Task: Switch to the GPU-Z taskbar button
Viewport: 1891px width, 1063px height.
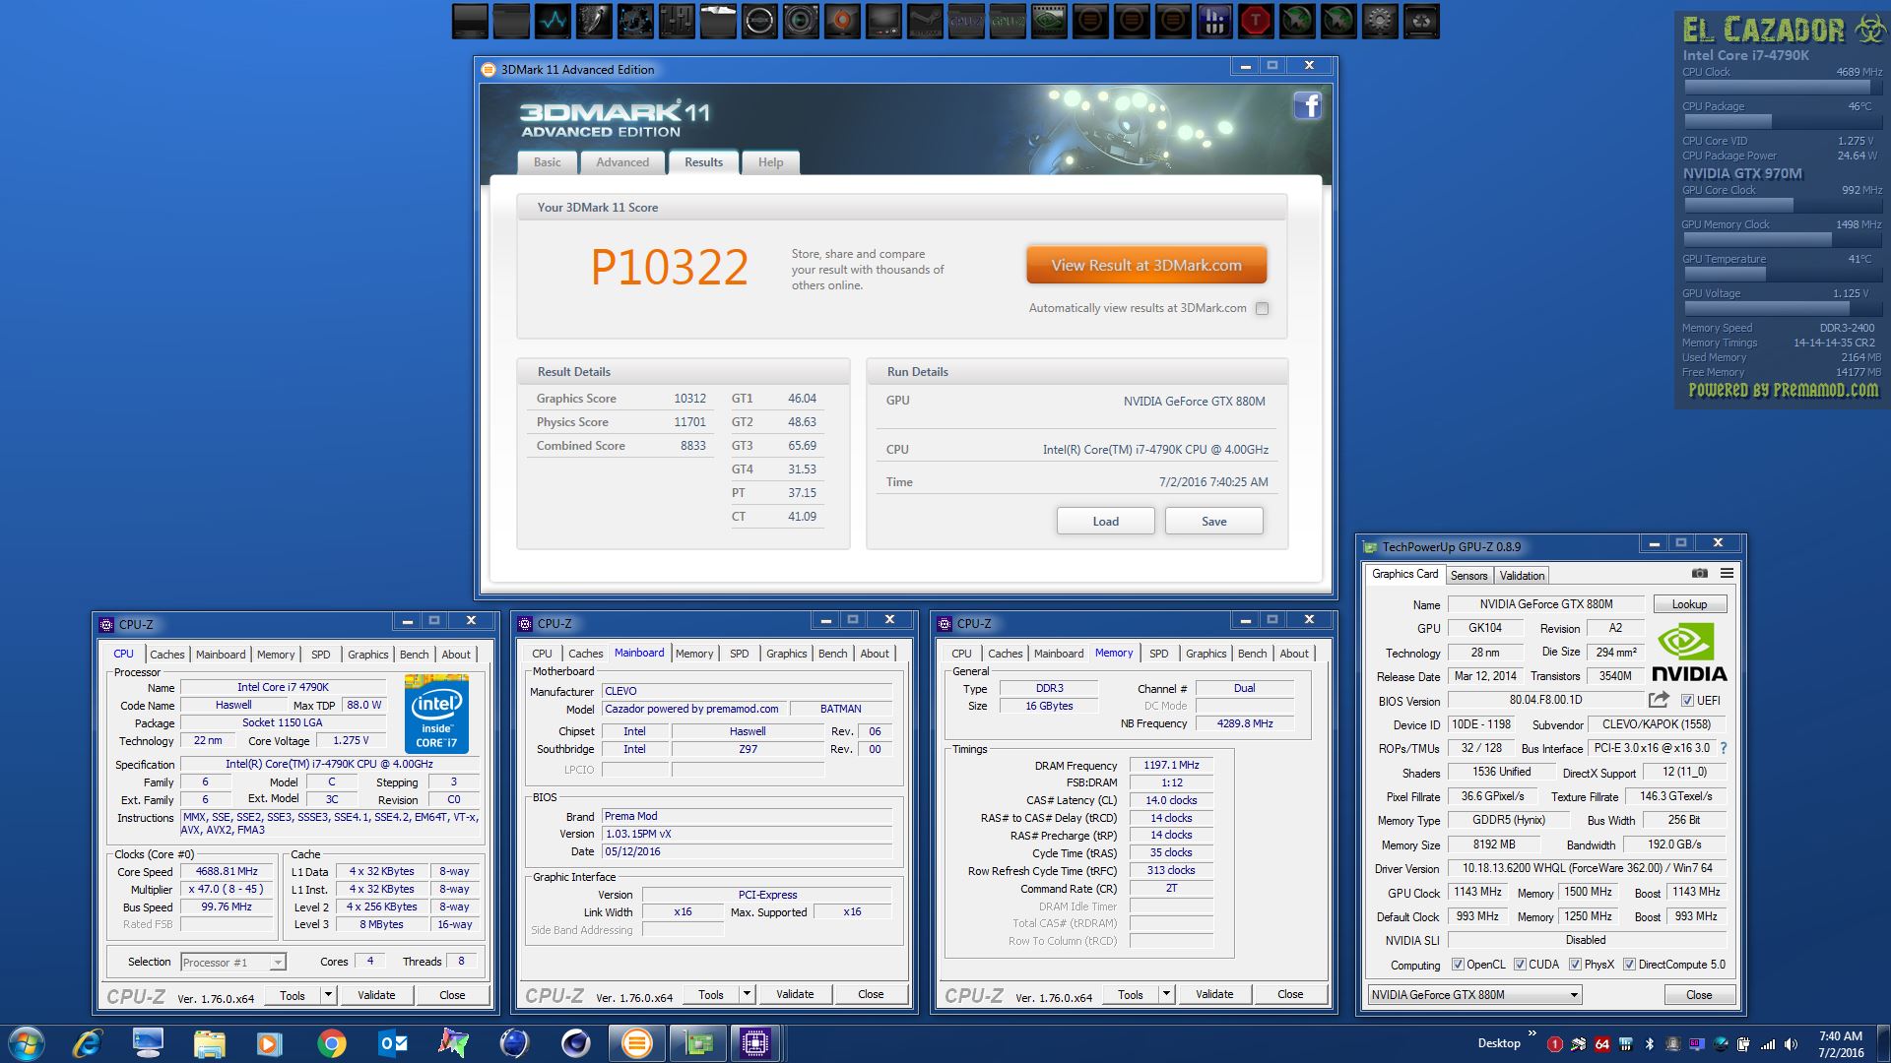Action: click(697, 1043)
